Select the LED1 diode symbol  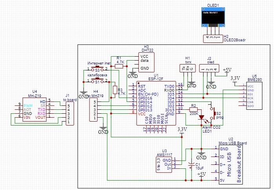tap(202, 118)
